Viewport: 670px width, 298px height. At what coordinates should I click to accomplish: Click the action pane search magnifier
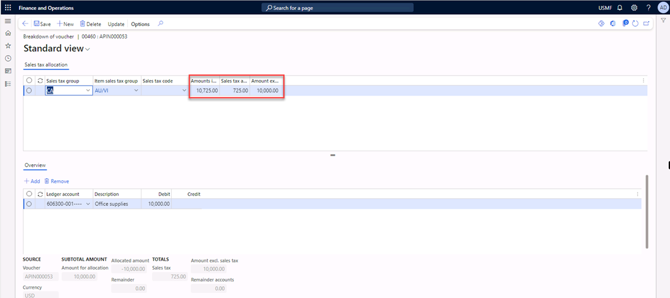161,24
